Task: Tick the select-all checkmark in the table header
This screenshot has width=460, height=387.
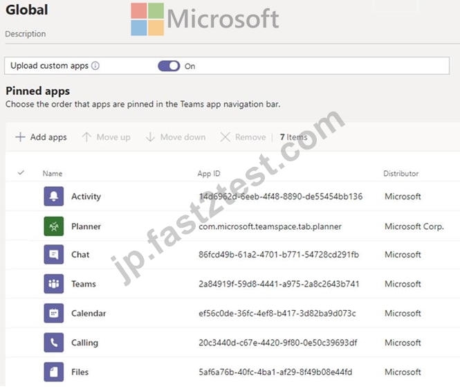Action: coord(21,172)
